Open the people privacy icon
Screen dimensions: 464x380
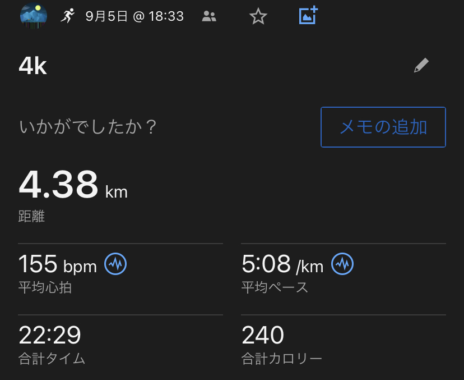click(x=209, y=16)
